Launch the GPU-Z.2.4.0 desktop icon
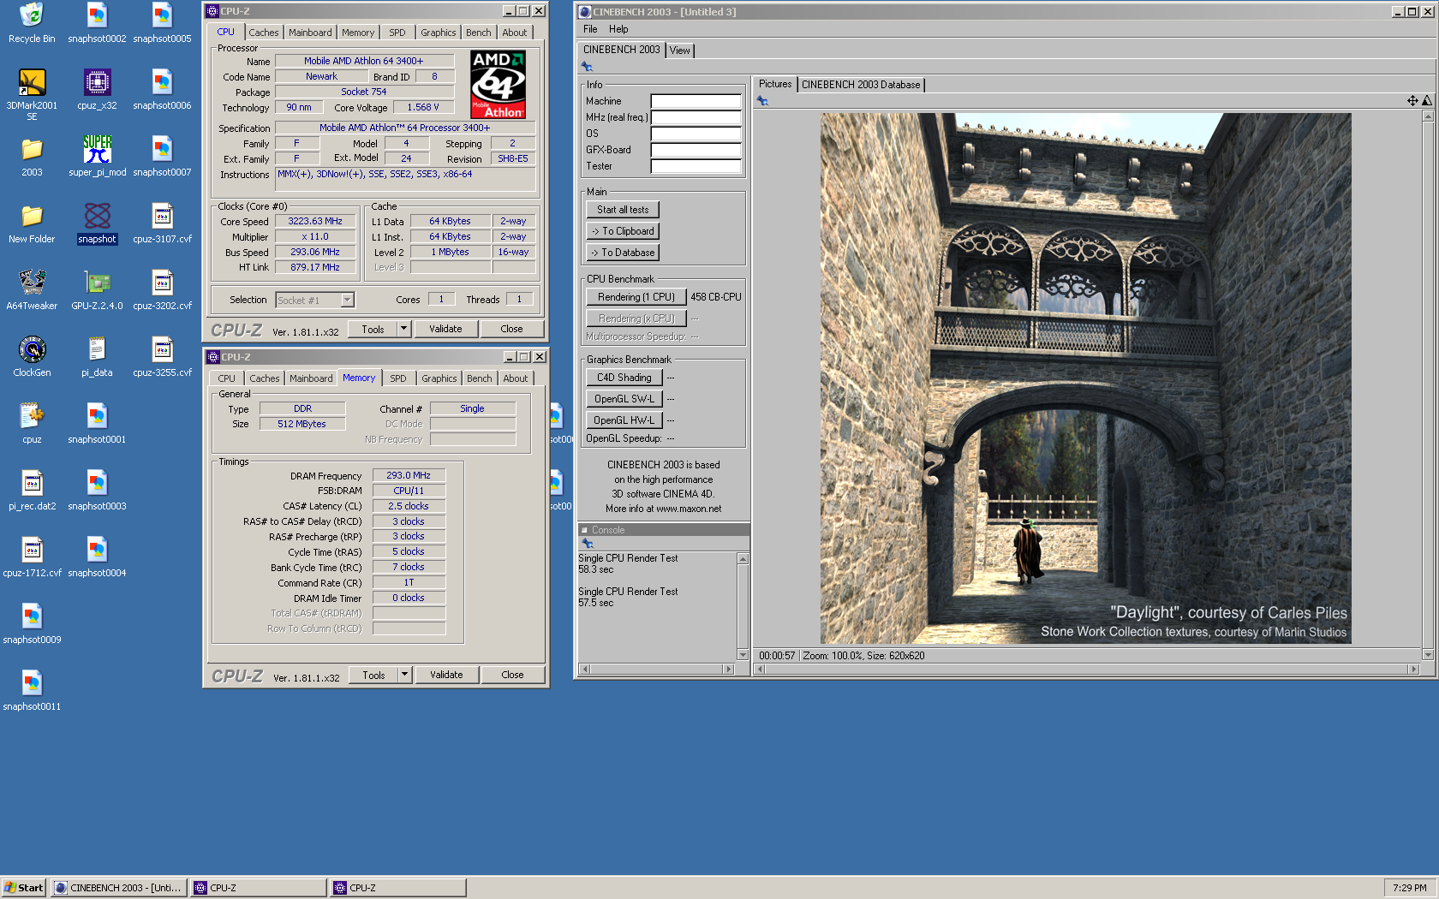1439x899 pixels. (97, 290)
